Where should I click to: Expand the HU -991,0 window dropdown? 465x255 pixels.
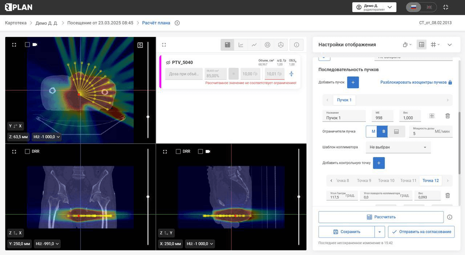(47, 244)
